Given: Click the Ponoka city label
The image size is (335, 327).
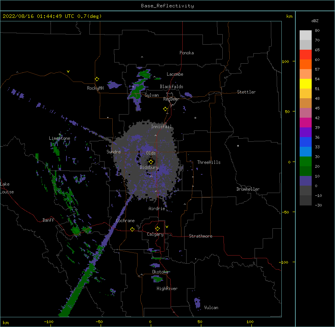Looking at the screenshot, I should tap(187, 53).
